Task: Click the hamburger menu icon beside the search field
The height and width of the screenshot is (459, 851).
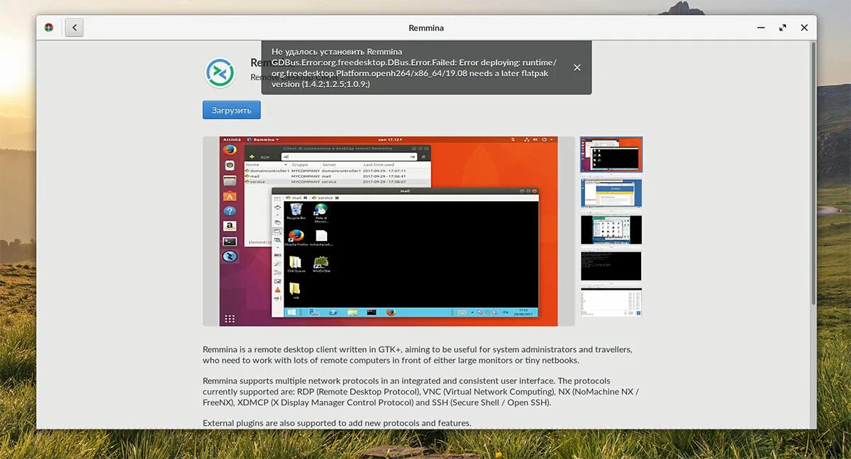Action: (x=423, y=156)
